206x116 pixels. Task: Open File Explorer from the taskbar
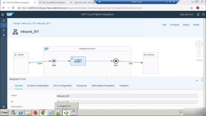click(x=28, y=112)
